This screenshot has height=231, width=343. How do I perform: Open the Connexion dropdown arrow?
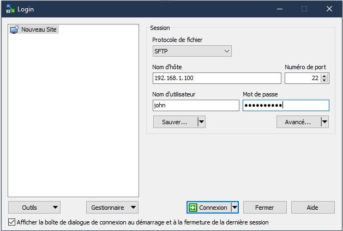[234, 208]
